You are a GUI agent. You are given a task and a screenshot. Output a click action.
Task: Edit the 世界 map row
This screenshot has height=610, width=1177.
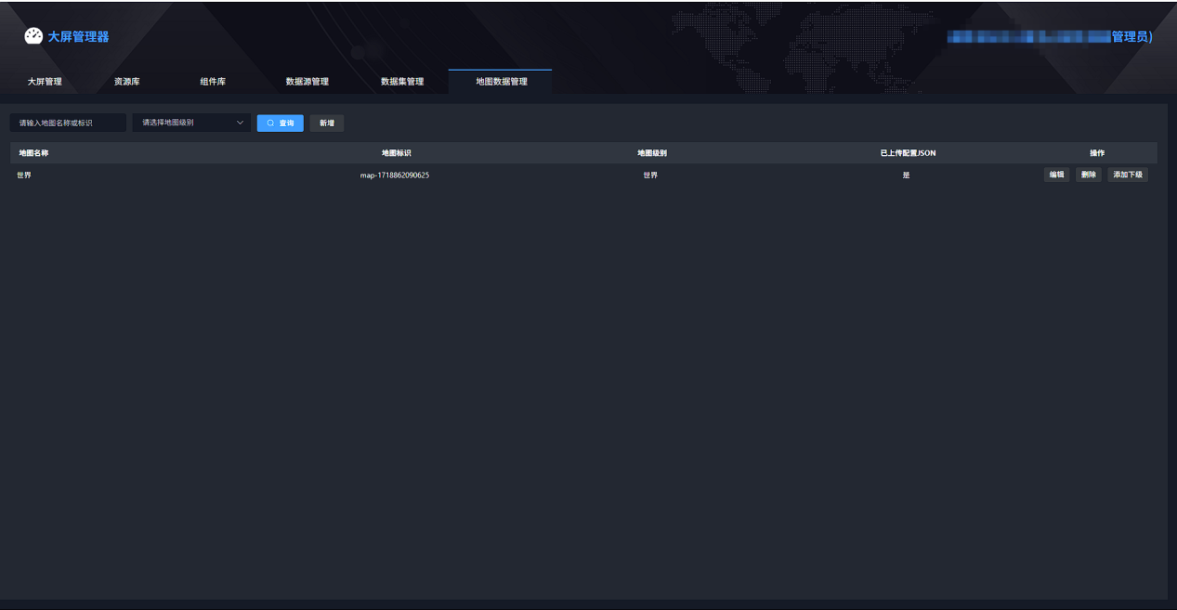click(x=1057, y=175)
